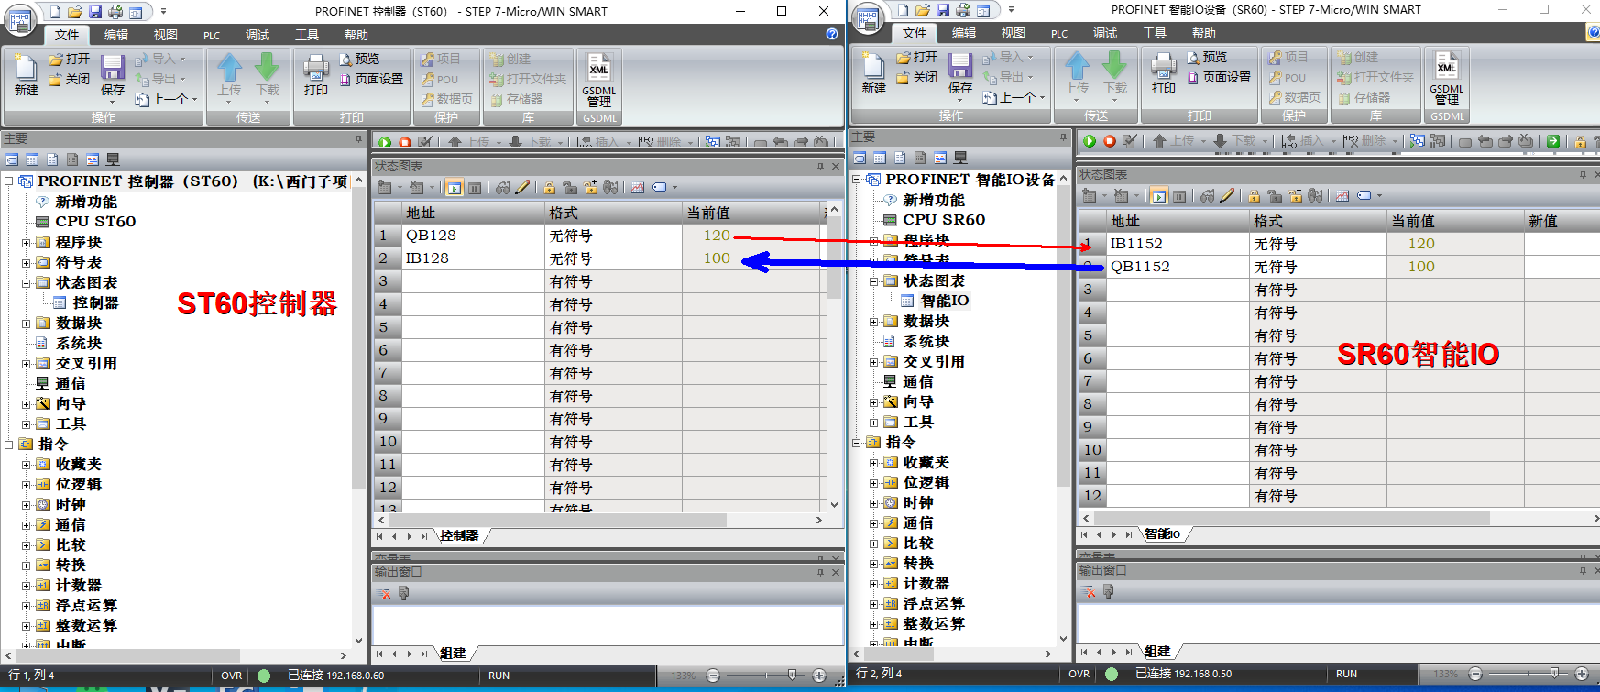The height and width of the screenshot is (692, 1600).
Task: Click the pencil write-all icon in ST60 chart
Action: [522, 187]
